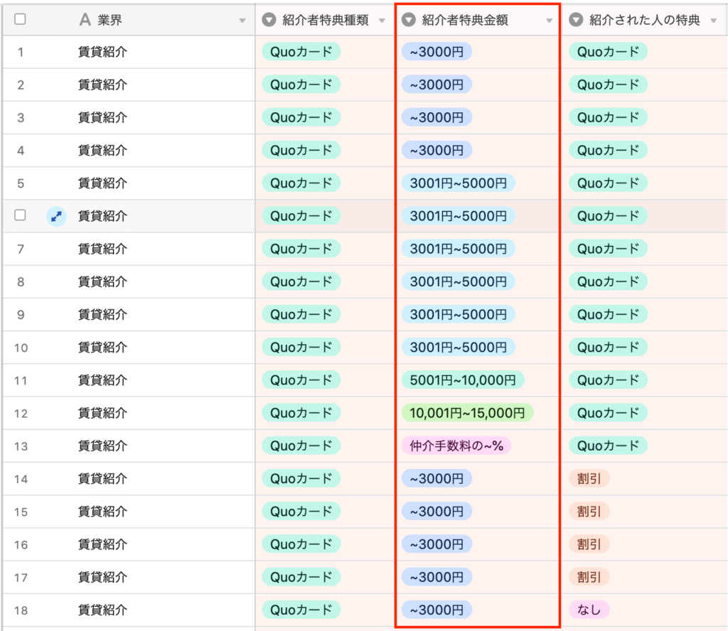Click the 割引 tag in row 16
The image size is (728, 631).
(589, 544)
